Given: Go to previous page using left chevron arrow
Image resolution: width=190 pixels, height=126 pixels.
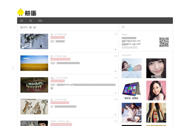Looking at the screenshot, I should [x=13, y=68].
